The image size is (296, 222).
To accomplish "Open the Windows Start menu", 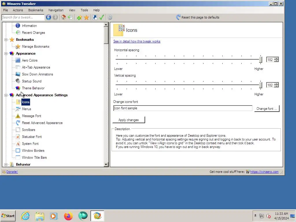I will point(8,216).
